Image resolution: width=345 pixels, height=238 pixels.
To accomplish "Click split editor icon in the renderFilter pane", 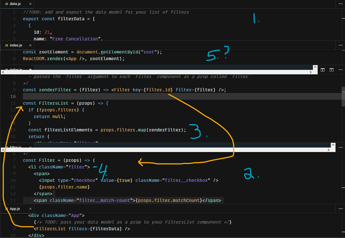I will point(323,70).
